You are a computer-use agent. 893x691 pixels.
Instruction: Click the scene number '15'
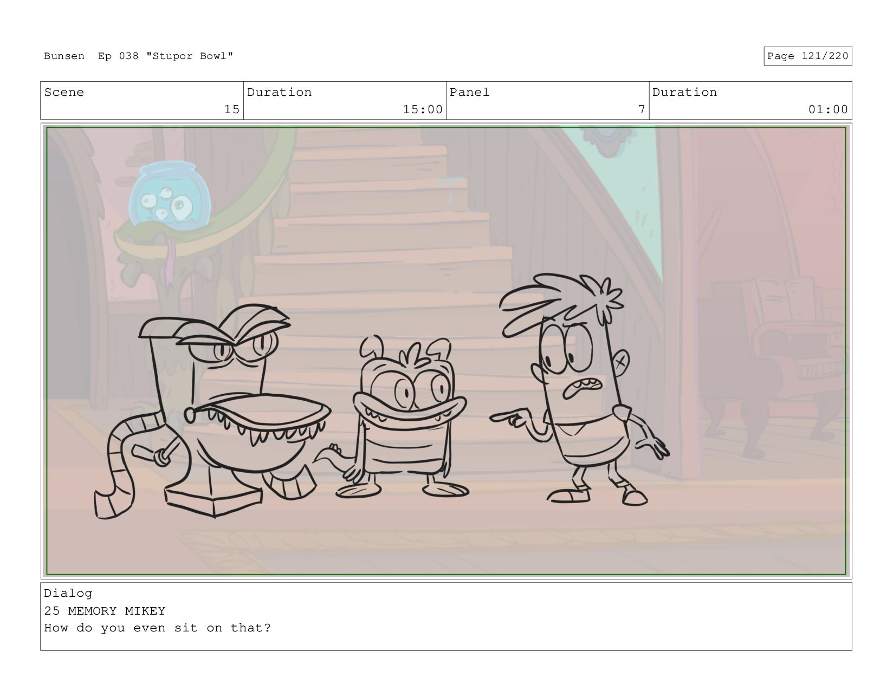pos(232,109)
